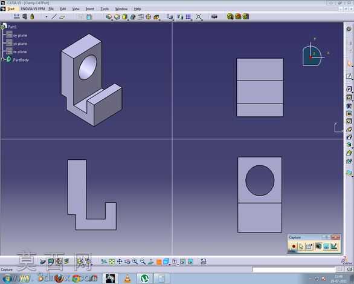The height and width of the screenshot is (284, 354).
Task: Click the first green-orange box icon at toolbar end
Action: coord(230,16)
